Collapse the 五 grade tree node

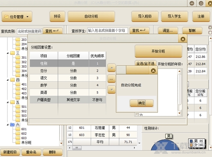[8, 102]
